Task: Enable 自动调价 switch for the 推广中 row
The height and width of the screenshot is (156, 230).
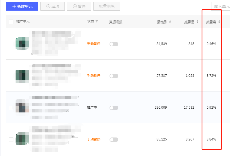Action: [x=114, y=108]
